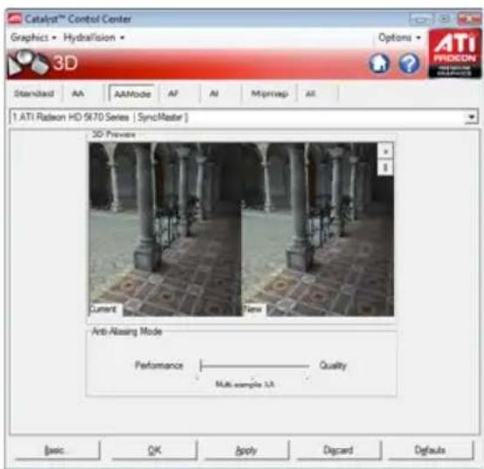Click the 3D Preview group label
The width and height of the screenshot is (484, 469).
pos(114,134)
